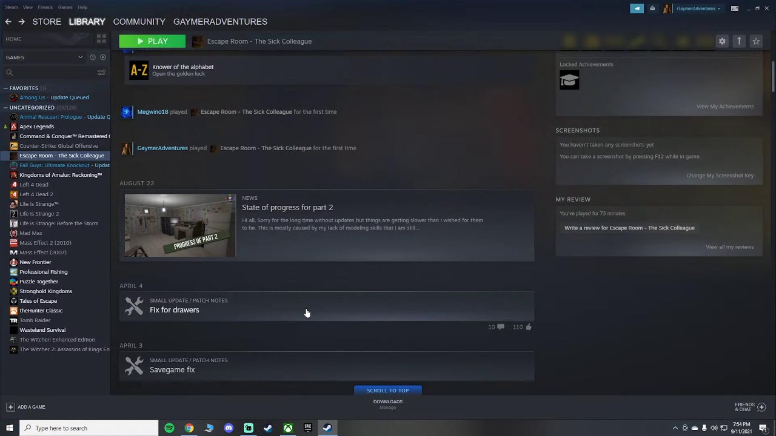Screen dimensions: 776x436
Task: Click Change My Screenshot Key
Action: (720, 176)
